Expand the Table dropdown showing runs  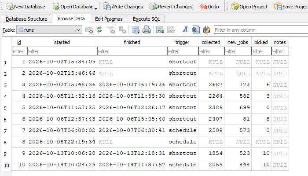49,30
